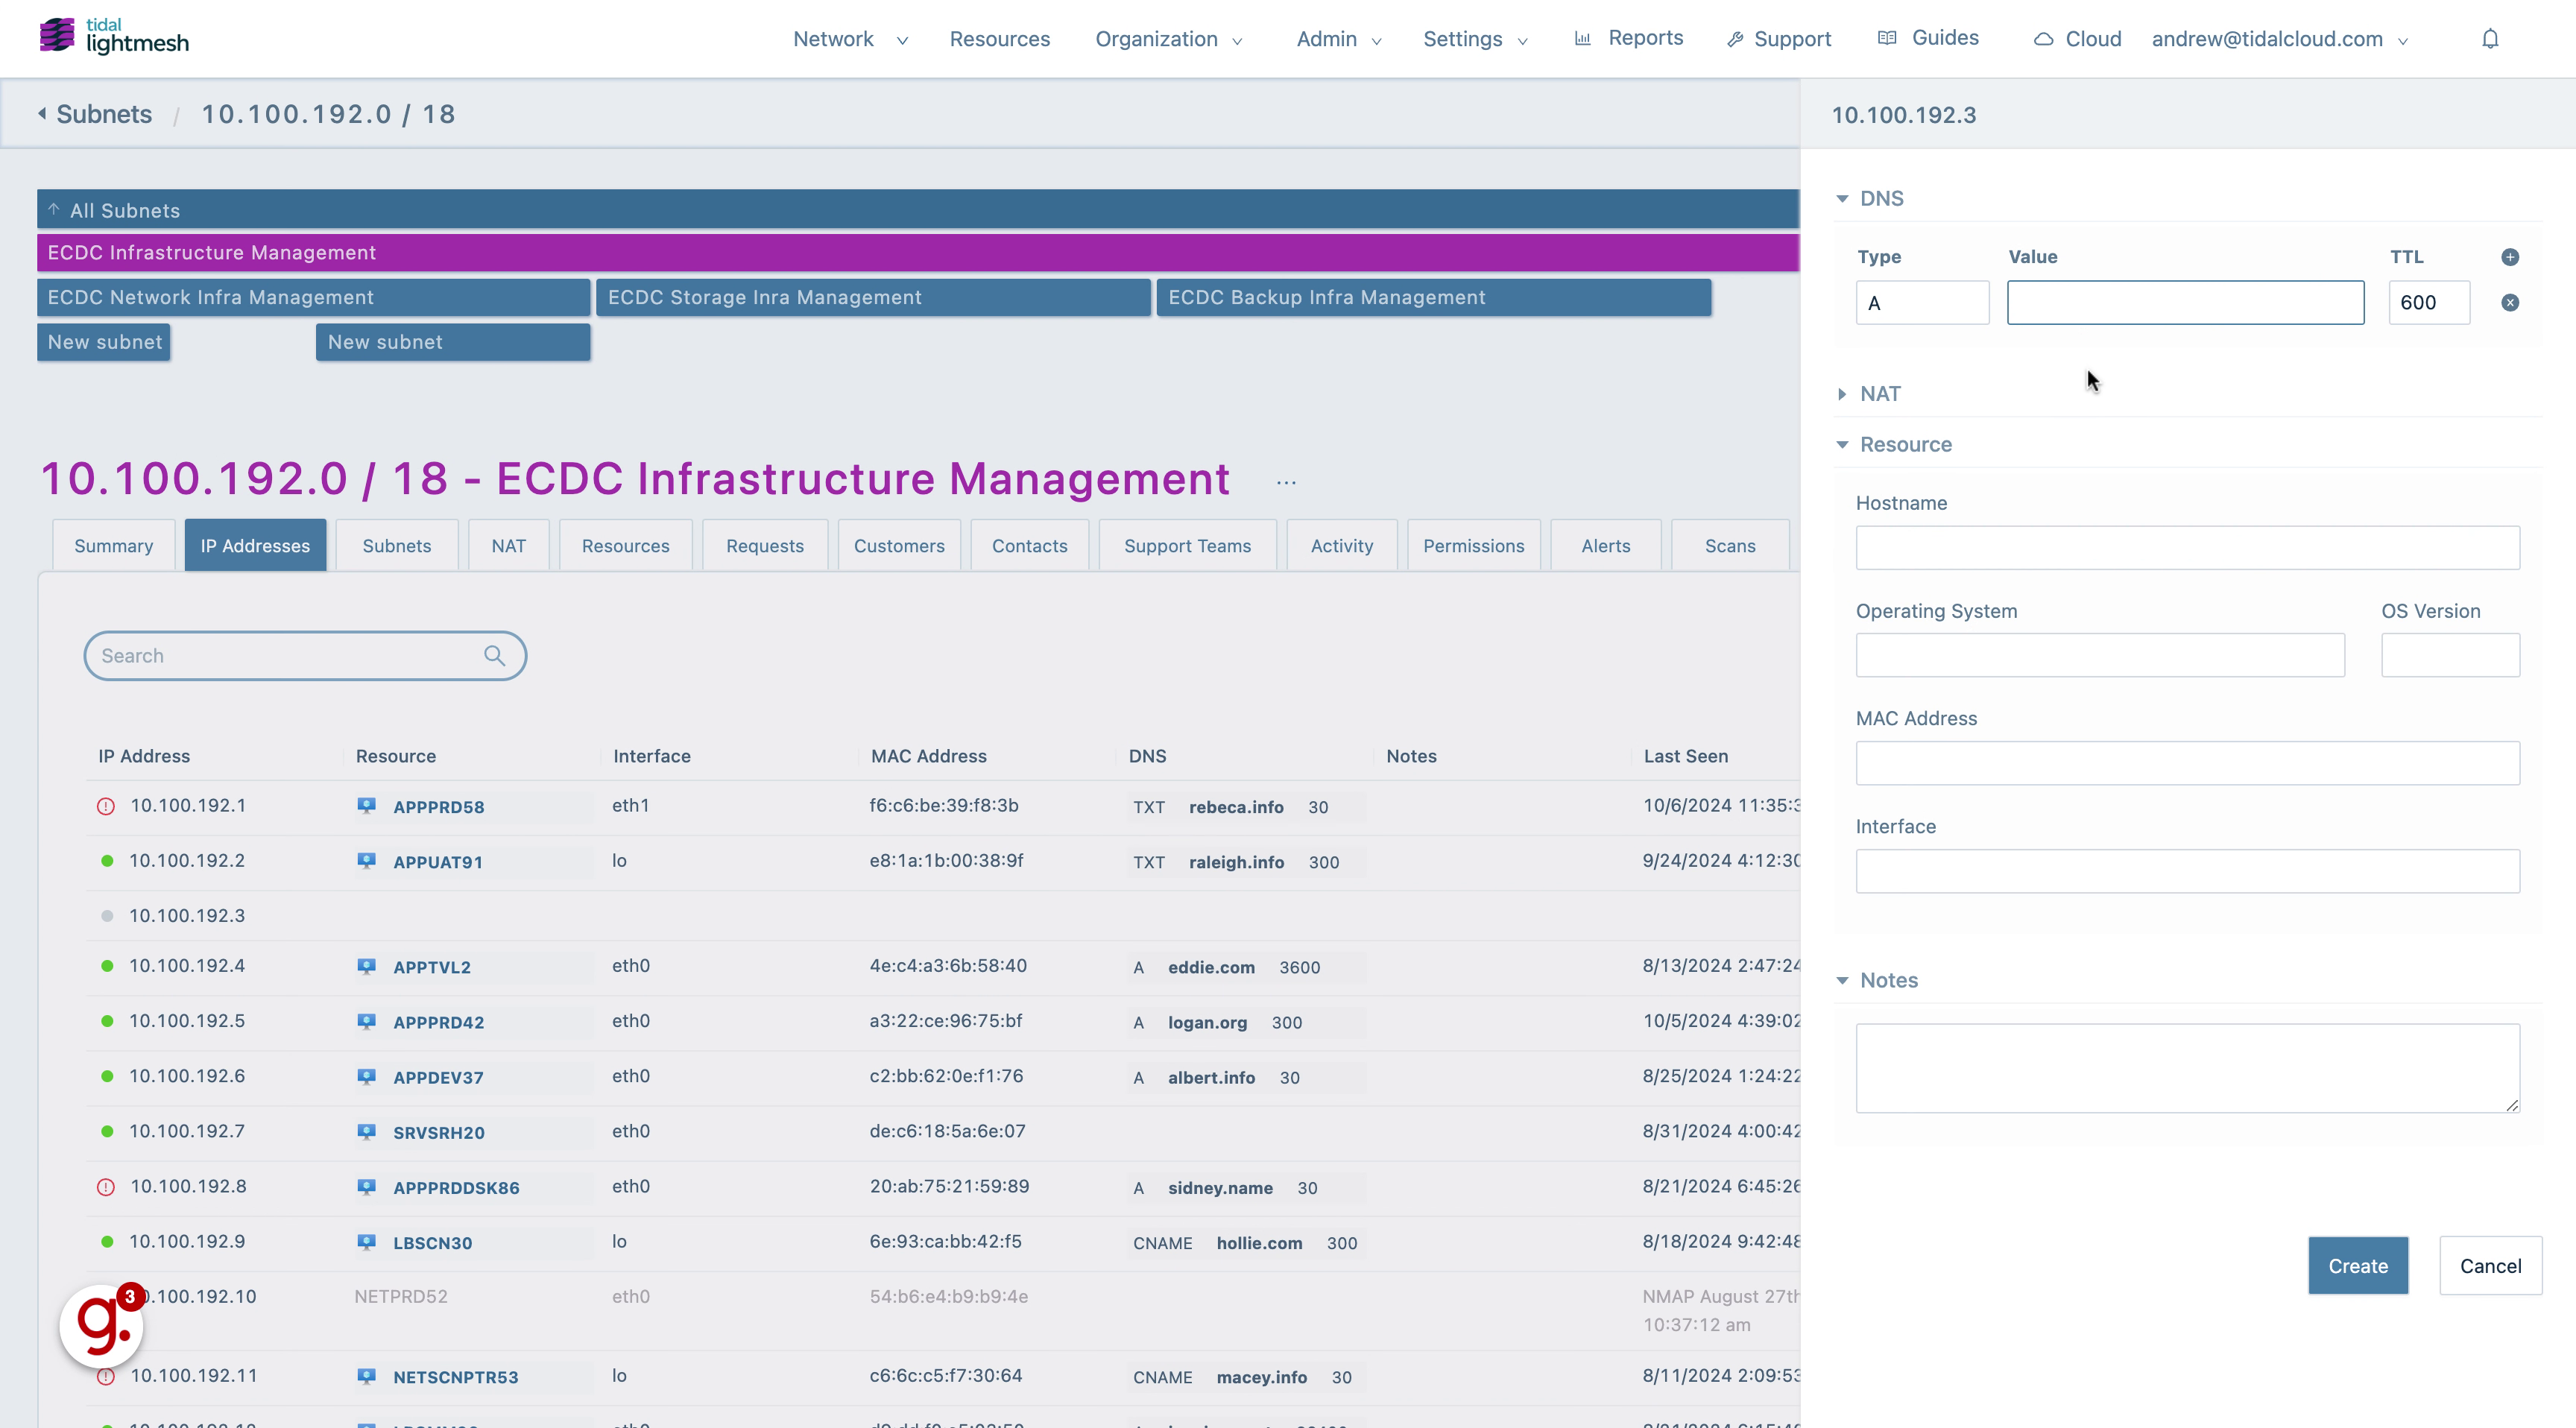Open the APPPRDDSK86 resource link
Viewport: 2576px width, 1428px height.
456,1188
